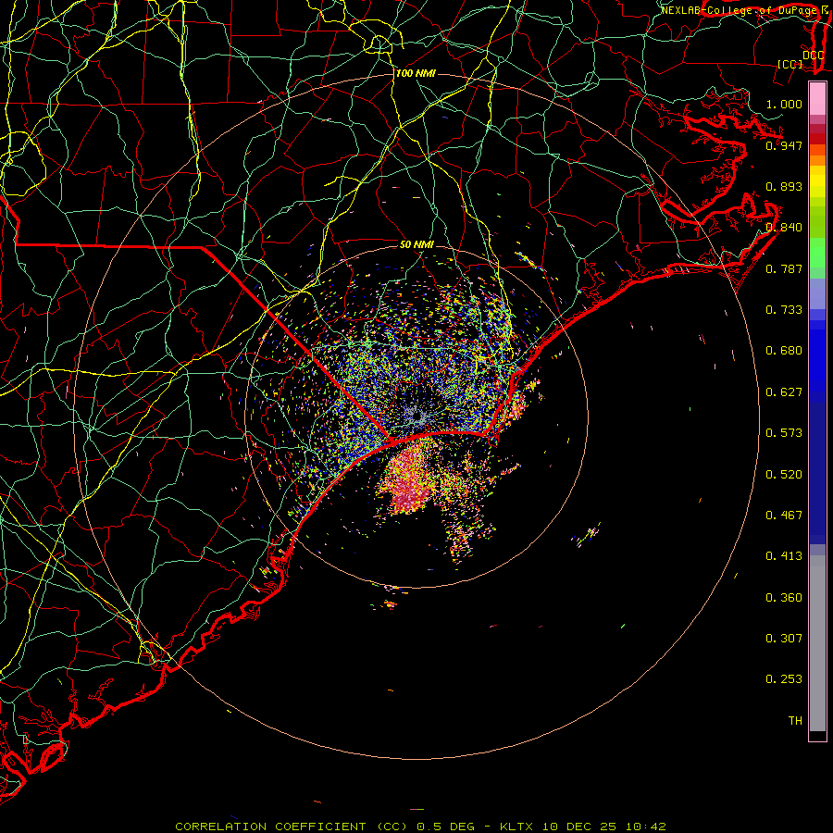The width and height of the screenshot is (833, 833).
Task: Click the DCC product label
Action: coord(813,56)
